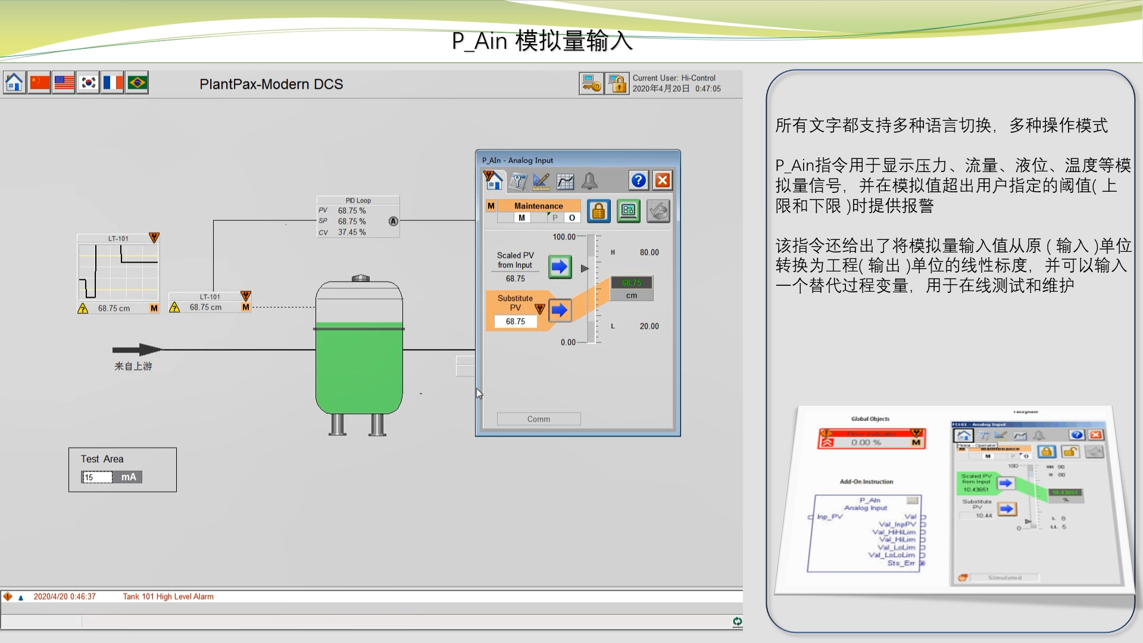Click the Maintenance mode label
Screen dimensions: 1143x643
tap(539, 206)
